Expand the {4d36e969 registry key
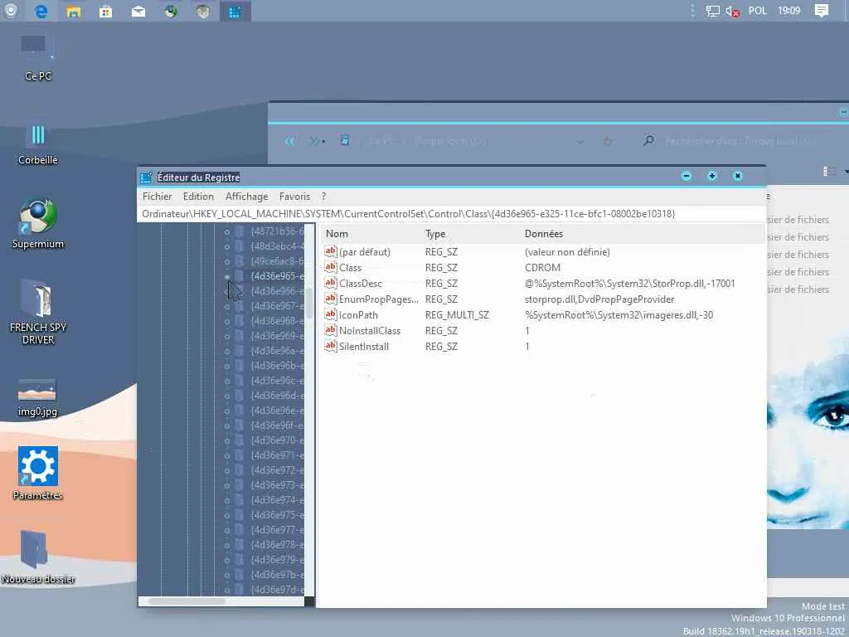This screenshot has height=637, width=849. [x=227, y=336]
